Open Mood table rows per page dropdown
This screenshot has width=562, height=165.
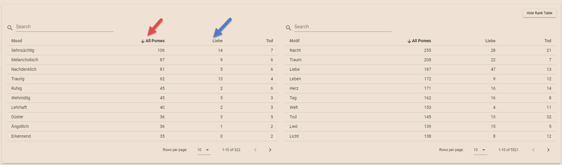pos(203,150)
